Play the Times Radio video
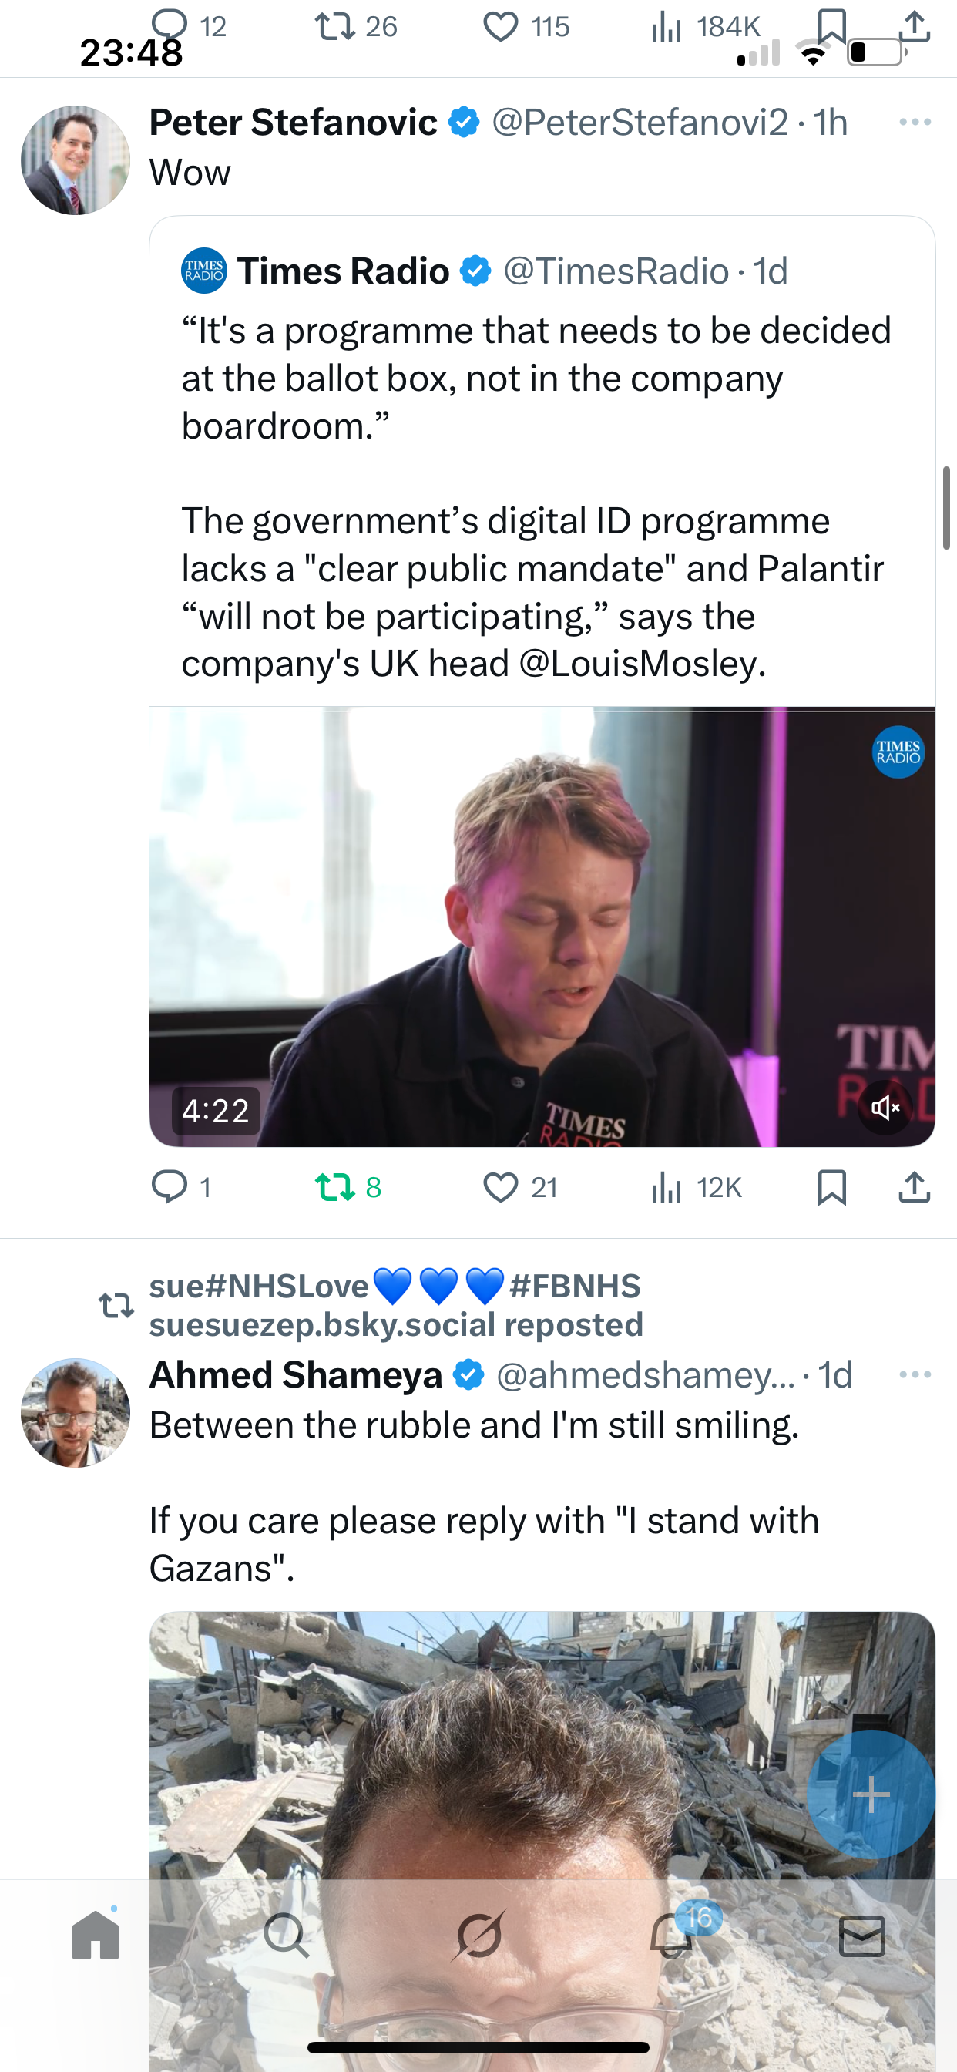957x2072 pixels. (x=541, y=927)
